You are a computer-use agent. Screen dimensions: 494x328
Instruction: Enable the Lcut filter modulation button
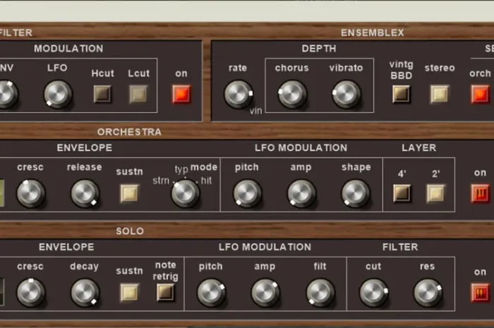(138, 94)
